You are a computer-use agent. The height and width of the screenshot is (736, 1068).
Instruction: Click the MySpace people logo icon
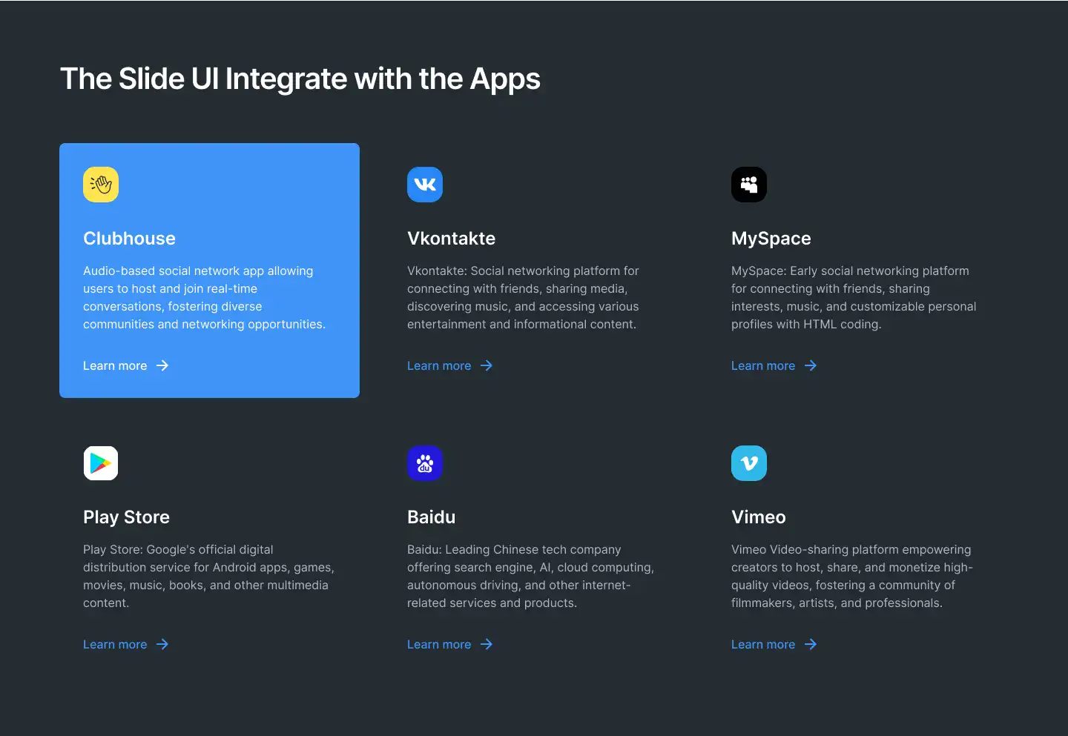tap(749, 185)
